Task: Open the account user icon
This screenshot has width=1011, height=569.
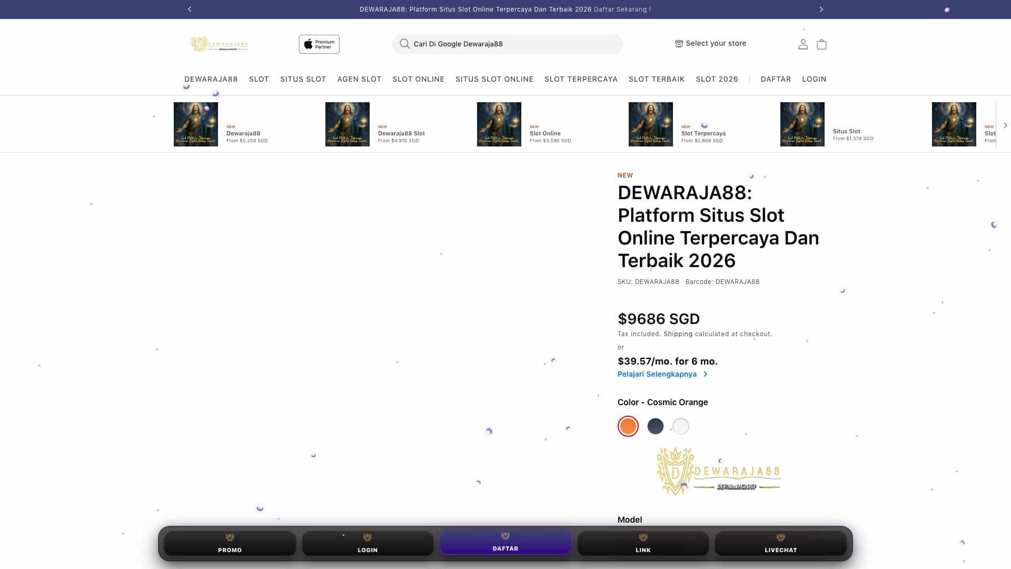Action: (802, 44)
